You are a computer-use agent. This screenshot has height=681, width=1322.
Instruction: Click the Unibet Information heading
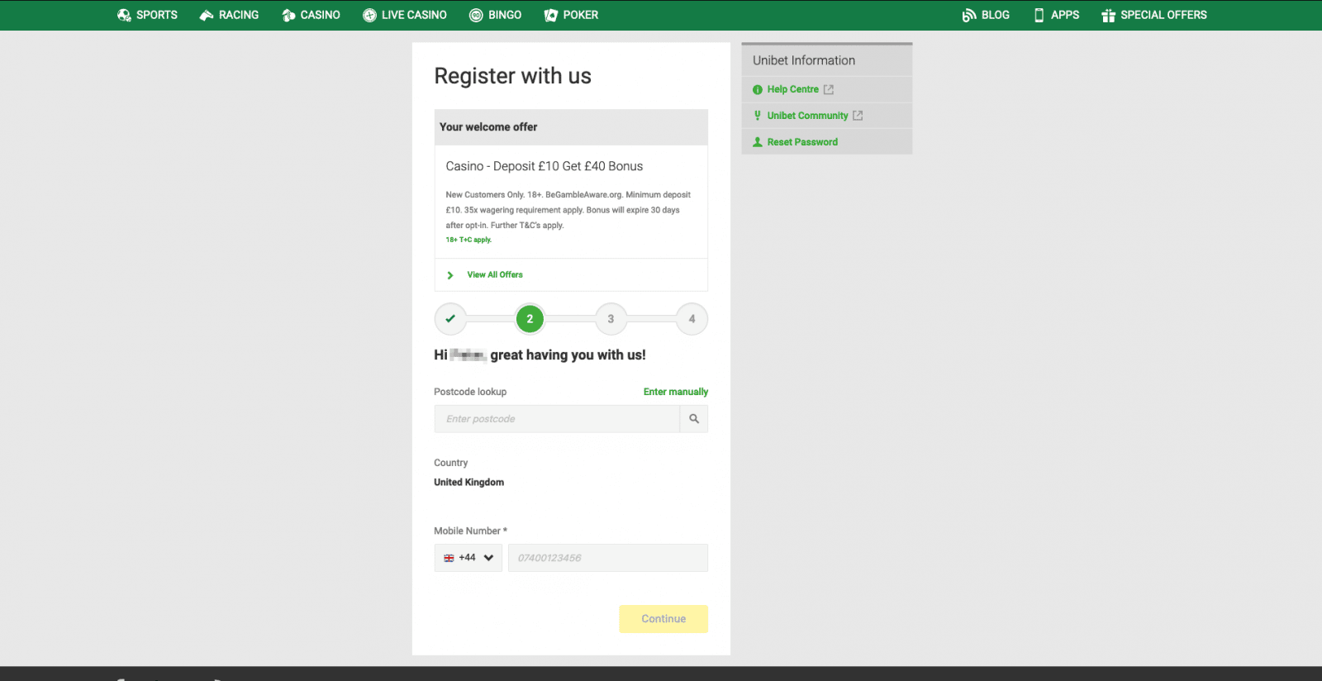click(804, 60)
